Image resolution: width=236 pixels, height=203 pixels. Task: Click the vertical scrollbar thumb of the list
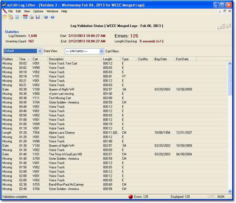230,80
